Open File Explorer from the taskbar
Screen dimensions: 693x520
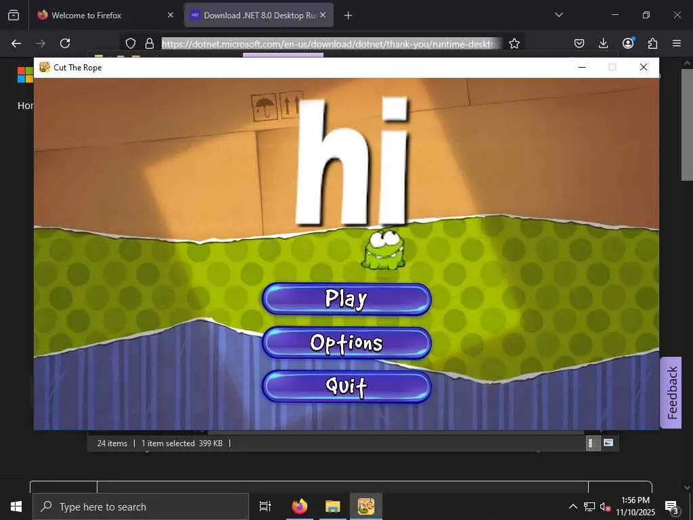pos(333,506)
